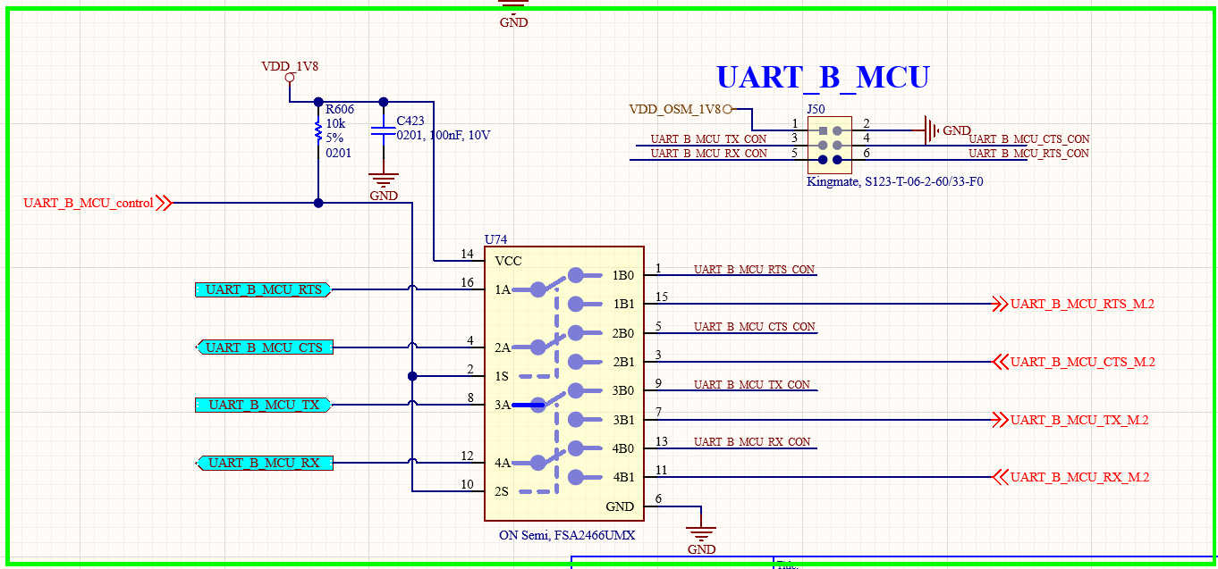Select GND symbol at U74 pin 6
Viewport: 1218px width, 569px height.
coord(702,540)
